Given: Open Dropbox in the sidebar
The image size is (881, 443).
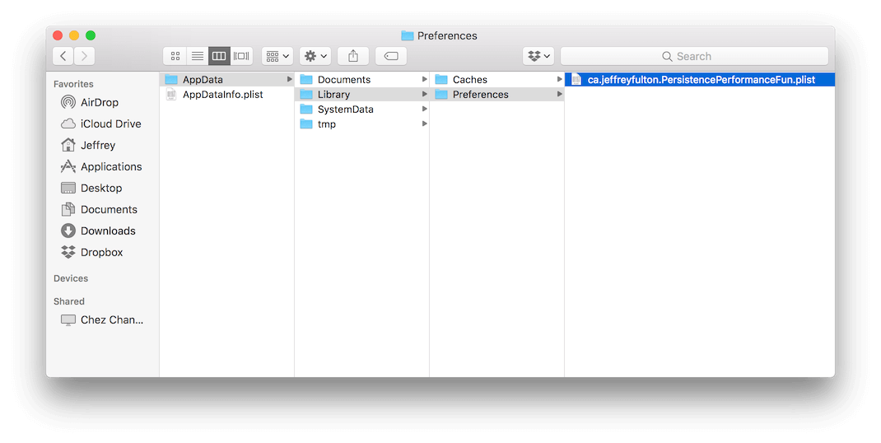Looking at the screenshot, I should [x=92, y=252].
